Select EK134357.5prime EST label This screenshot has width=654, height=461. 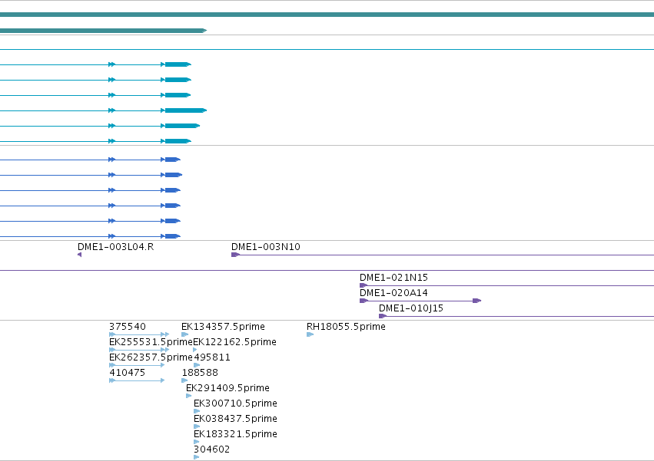223,327
